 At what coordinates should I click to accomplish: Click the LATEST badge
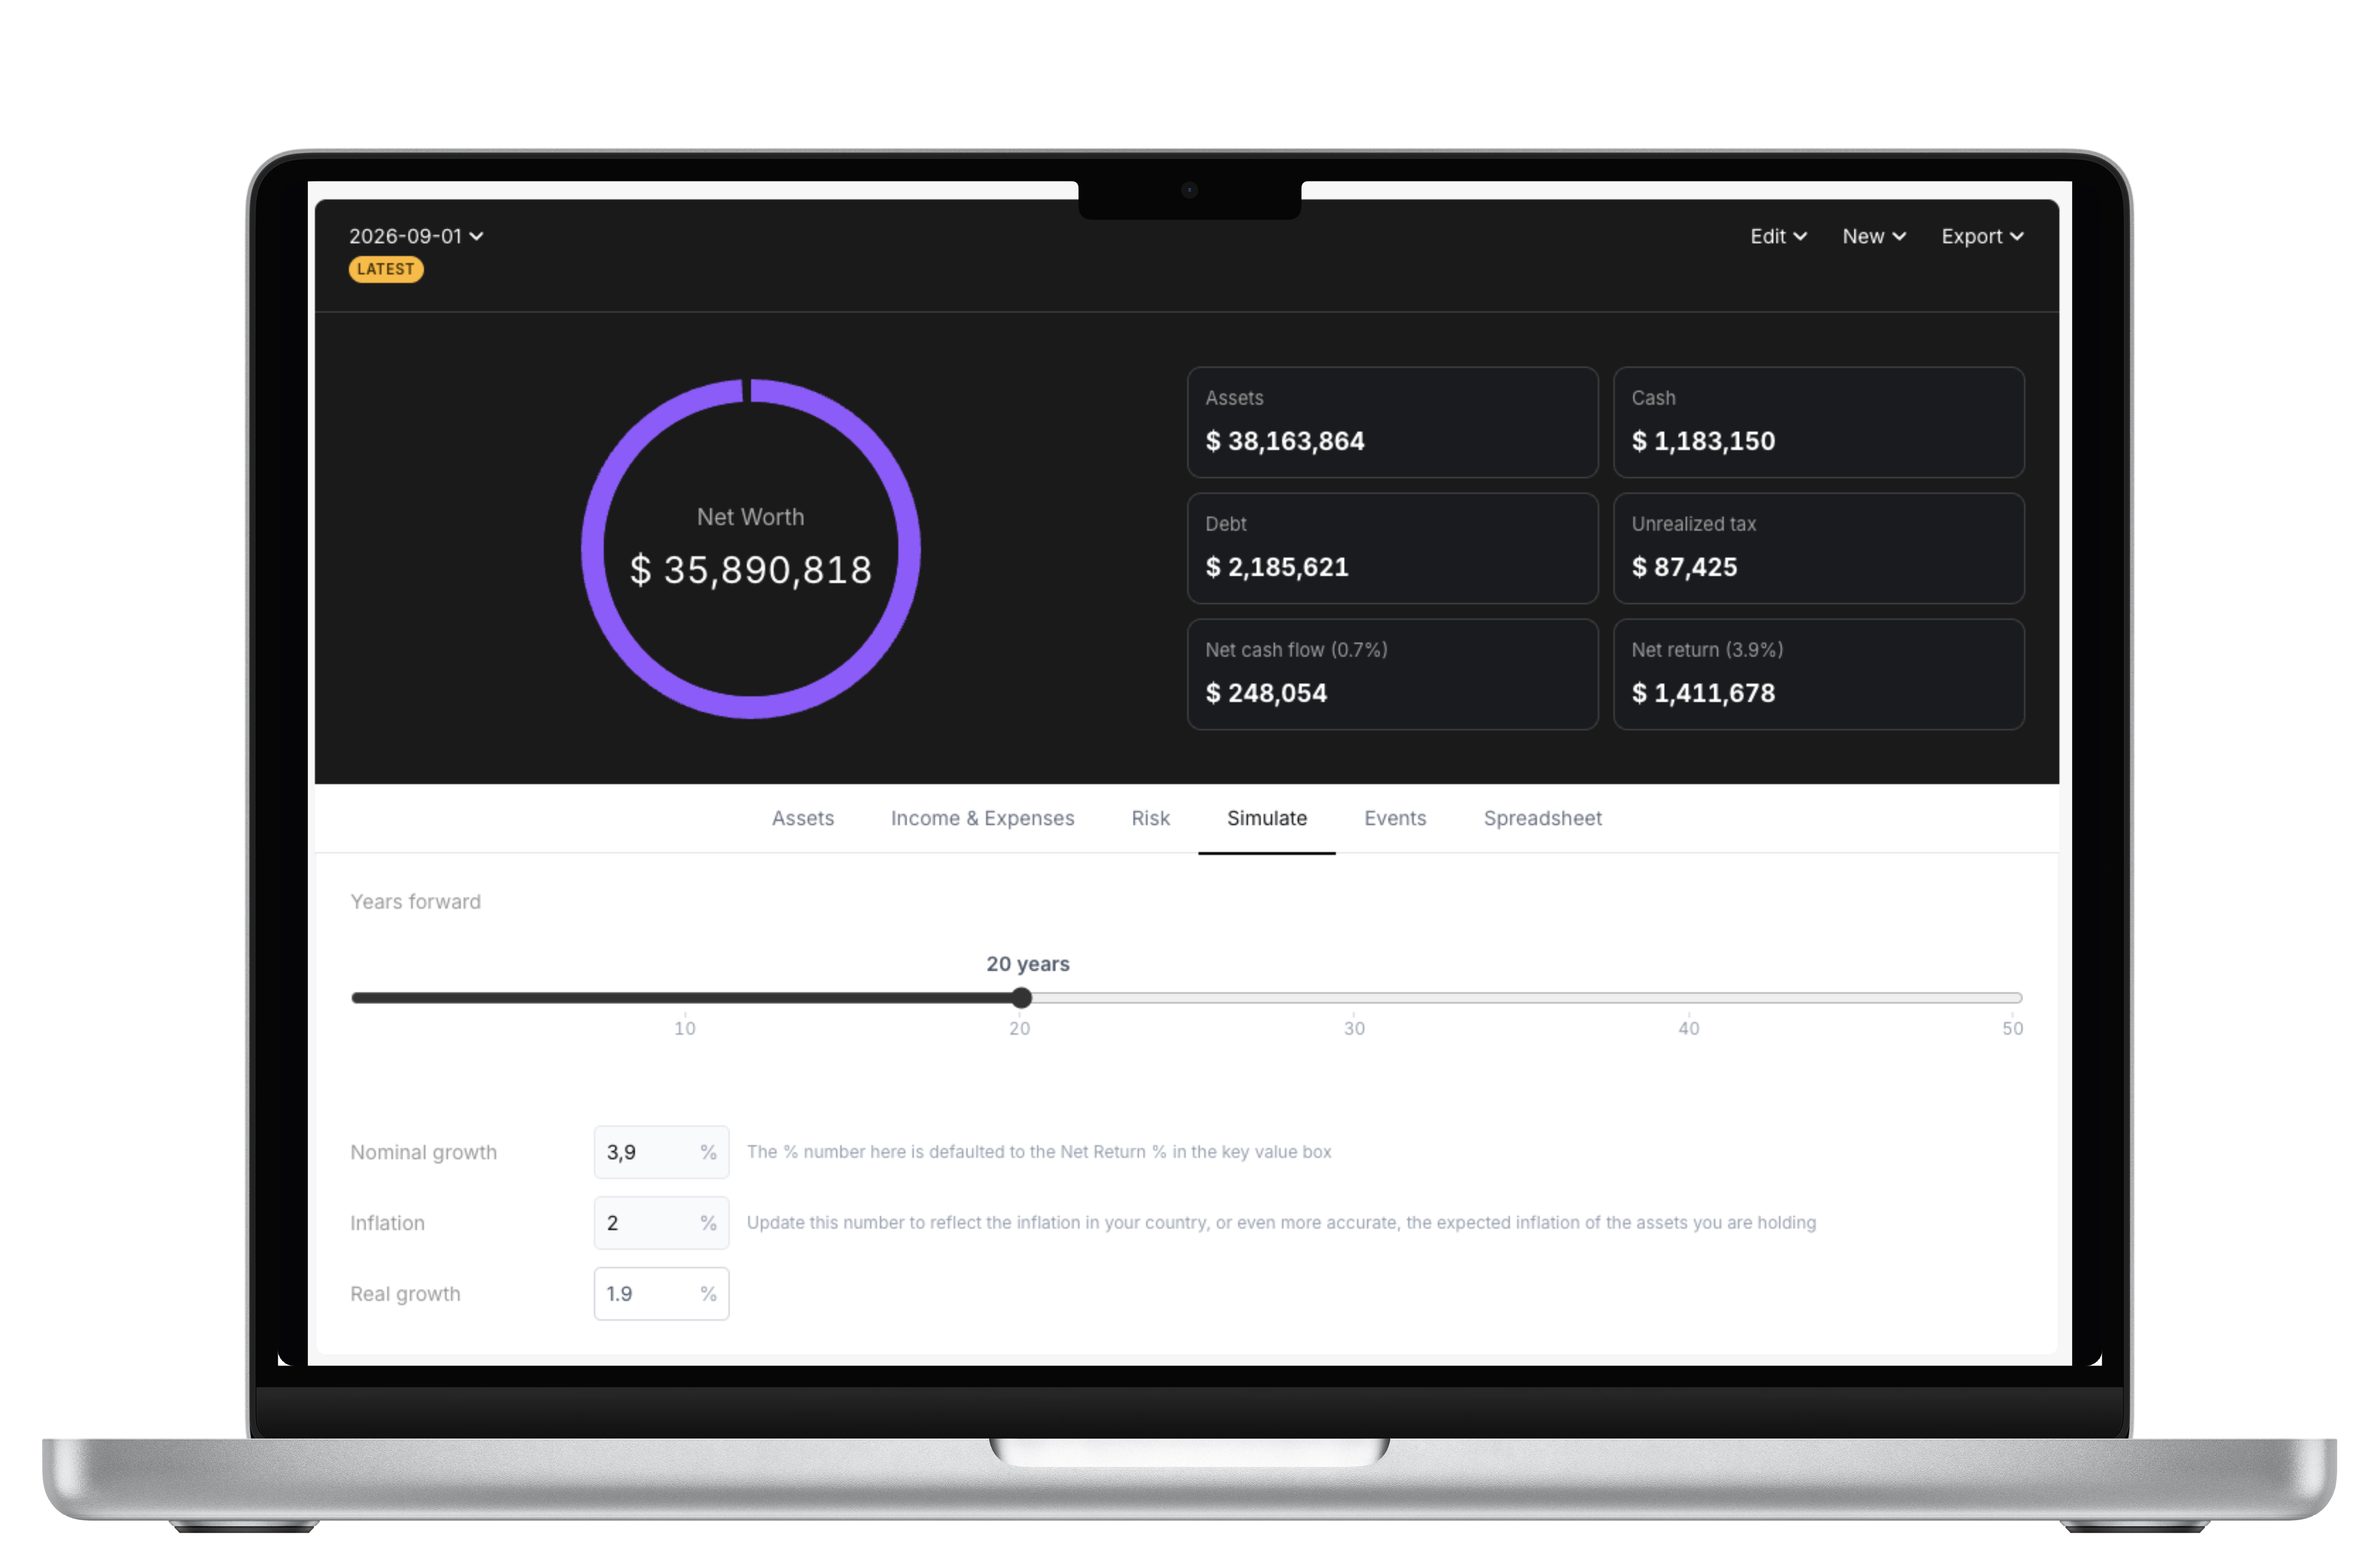point(386,269)
